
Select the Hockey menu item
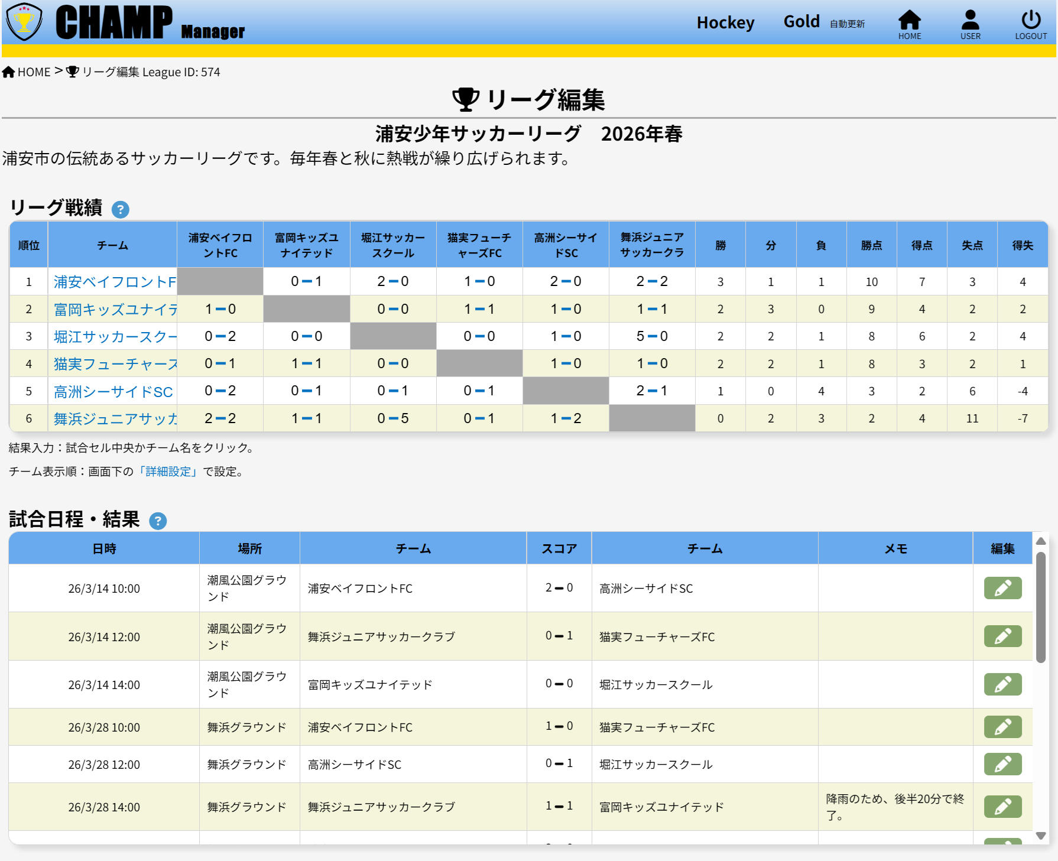click(726, 22)
